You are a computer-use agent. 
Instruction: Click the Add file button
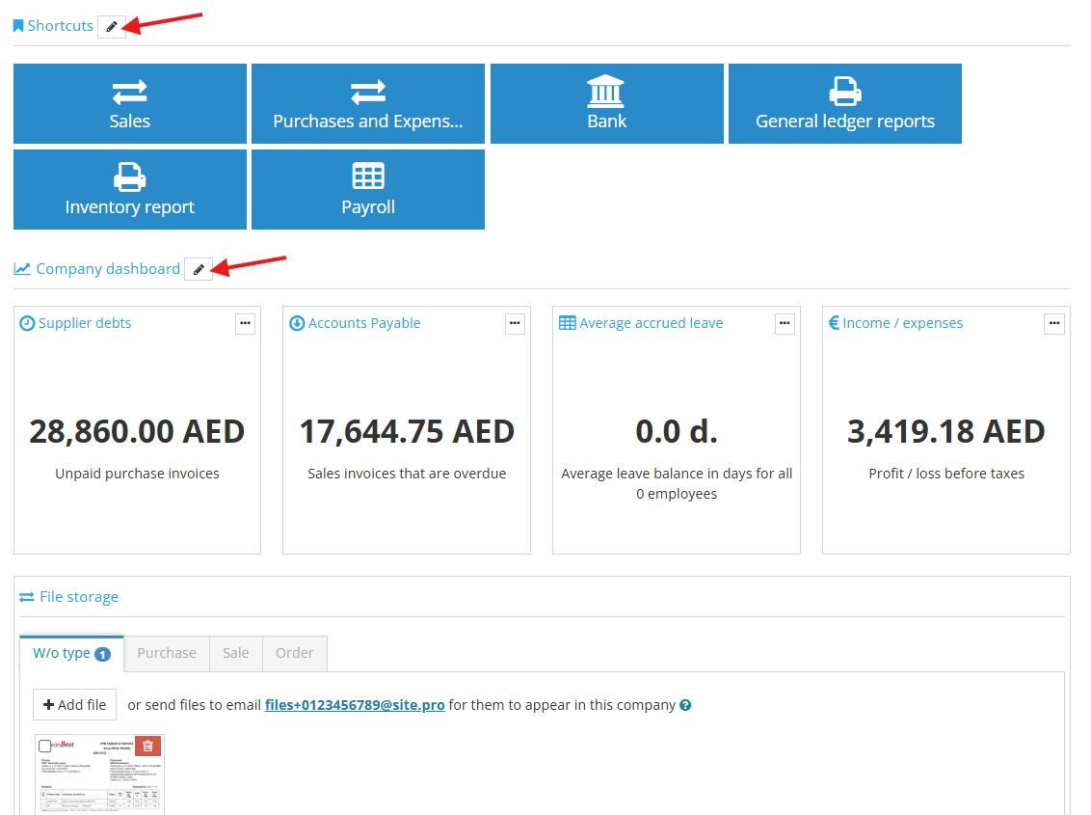click(x=74, y=704)
